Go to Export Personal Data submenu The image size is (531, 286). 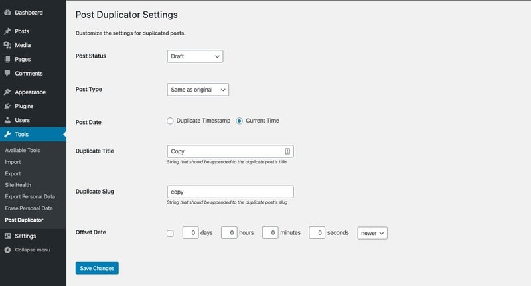[x=30, y=197]
